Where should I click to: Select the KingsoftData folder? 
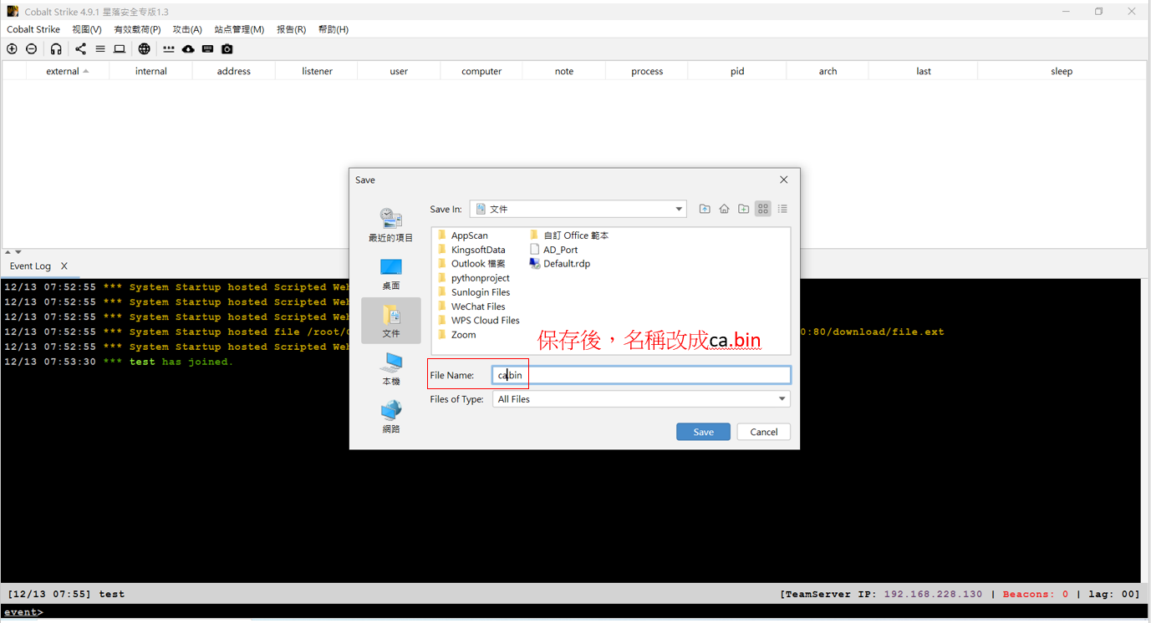click(x=471, y=250)
